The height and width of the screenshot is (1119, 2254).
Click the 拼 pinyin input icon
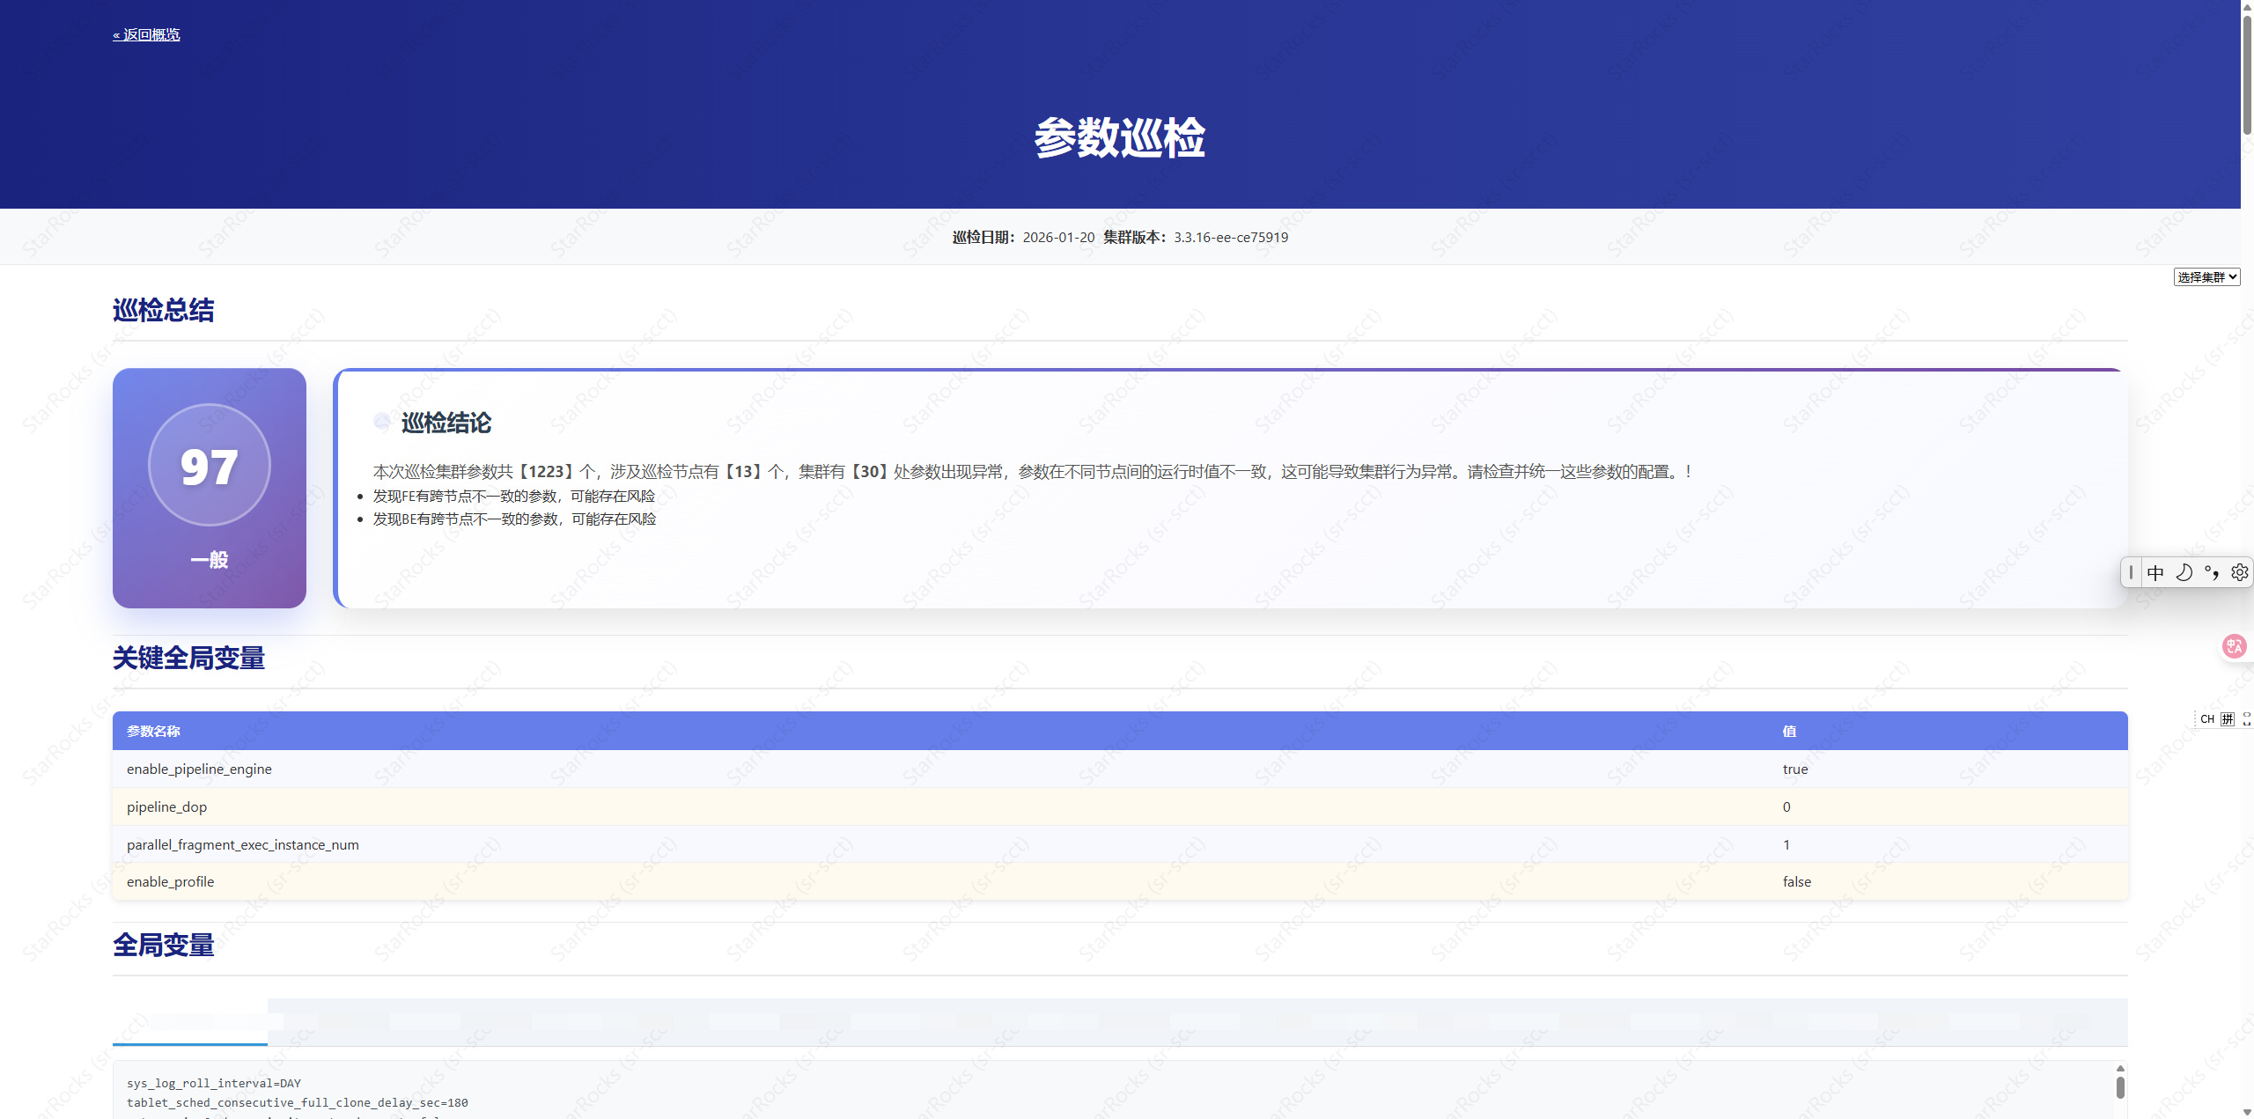[x=2228, y=719]
